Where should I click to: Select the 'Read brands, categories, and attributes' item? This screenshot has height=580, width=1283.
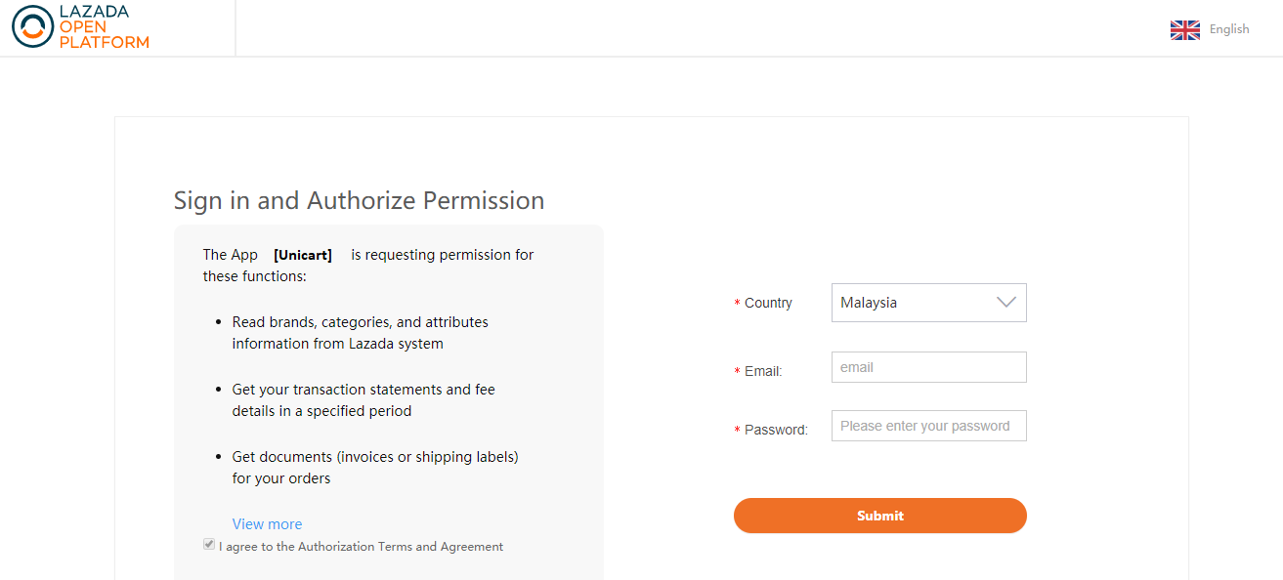(360, 333)
